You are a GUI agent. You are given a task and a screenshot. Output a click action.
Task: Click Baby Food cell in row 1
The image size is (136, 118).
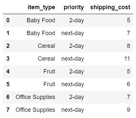click(41, 33)
